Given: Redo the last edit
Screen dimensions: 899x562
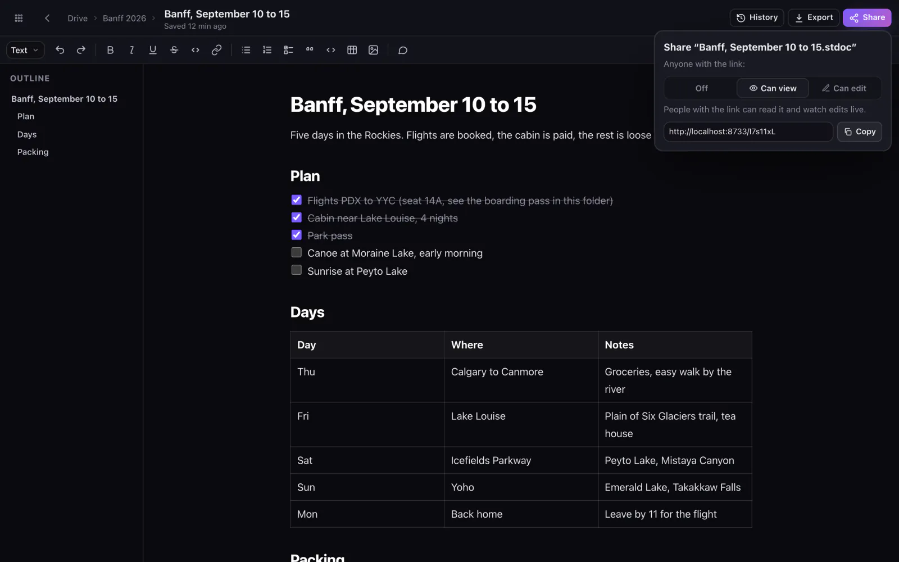Looking at the screenshot, I should click(x=81, y=50).
